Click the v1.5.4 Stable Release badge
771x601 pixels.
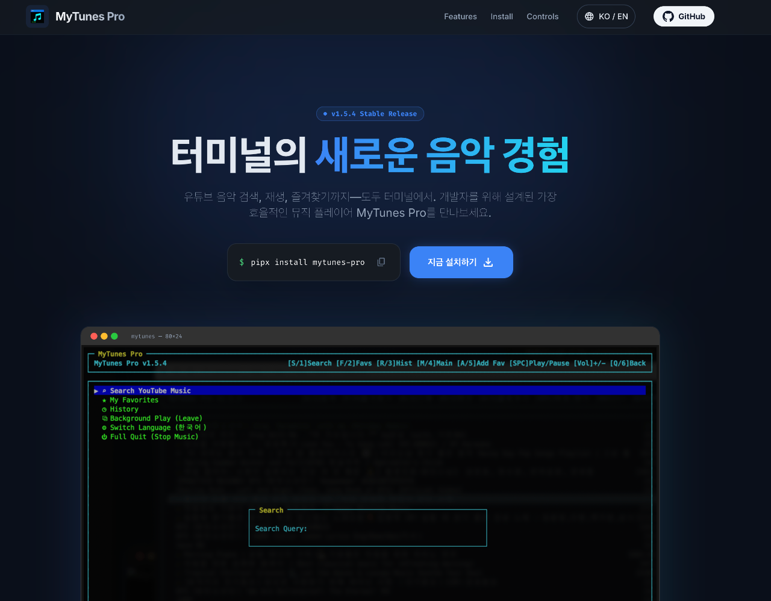tap(370, 114)
